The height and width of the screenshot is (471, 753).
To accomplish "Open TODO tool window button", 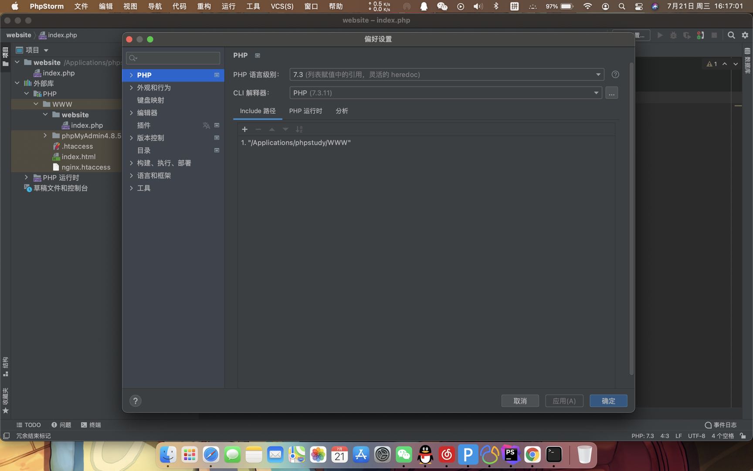I will 28,425.
